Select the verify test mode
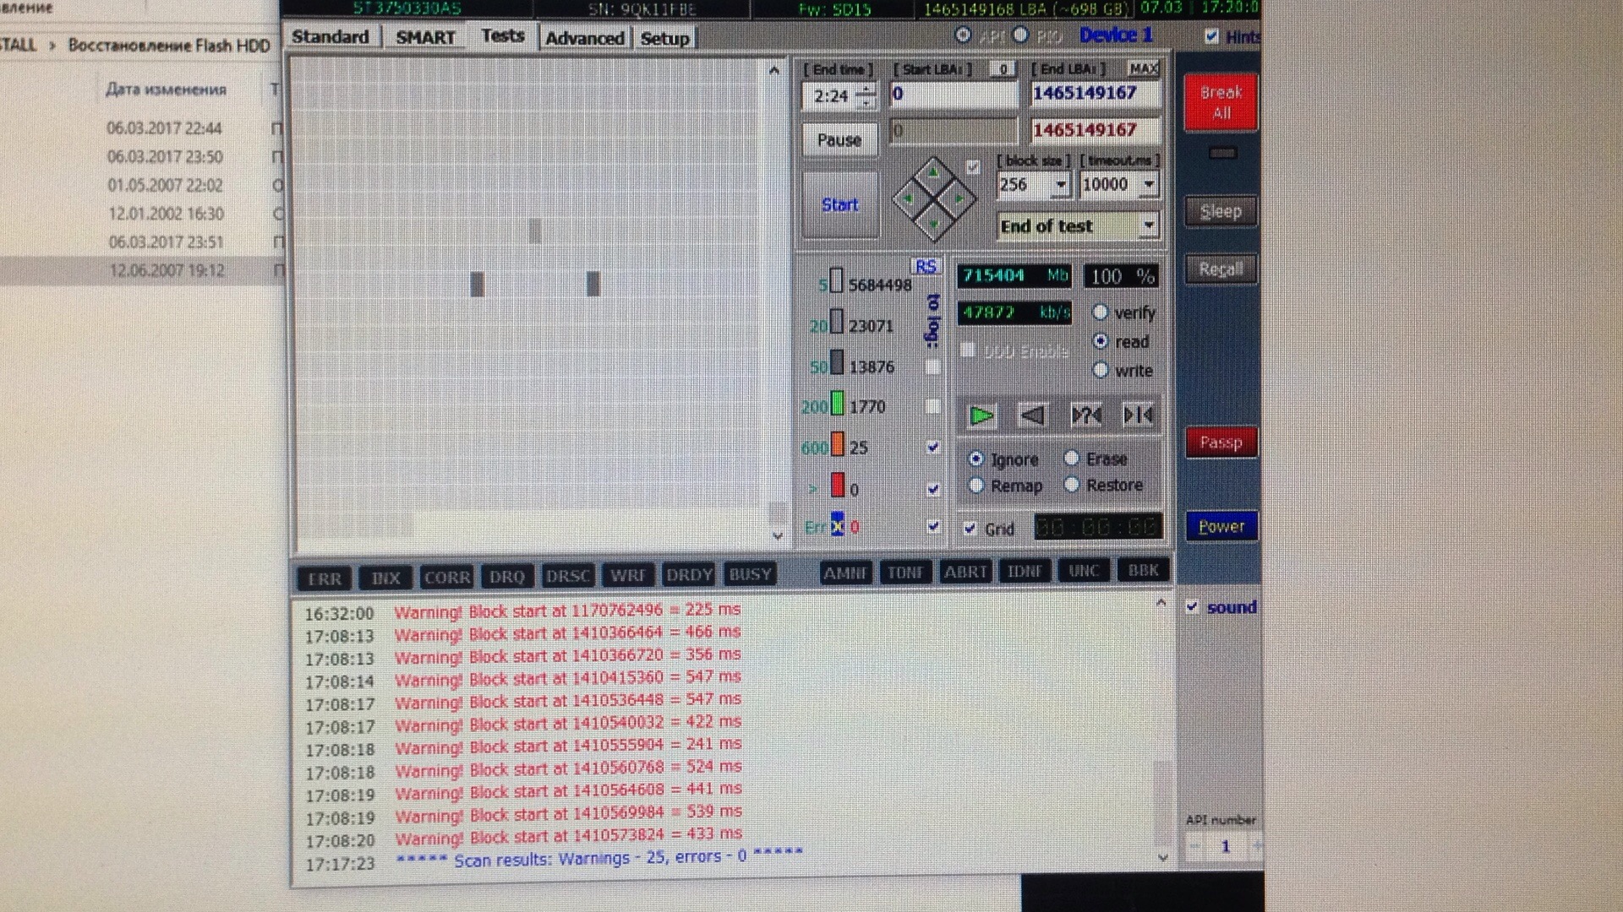Viewport: 1623px width, 912px height. [1101, 312]
